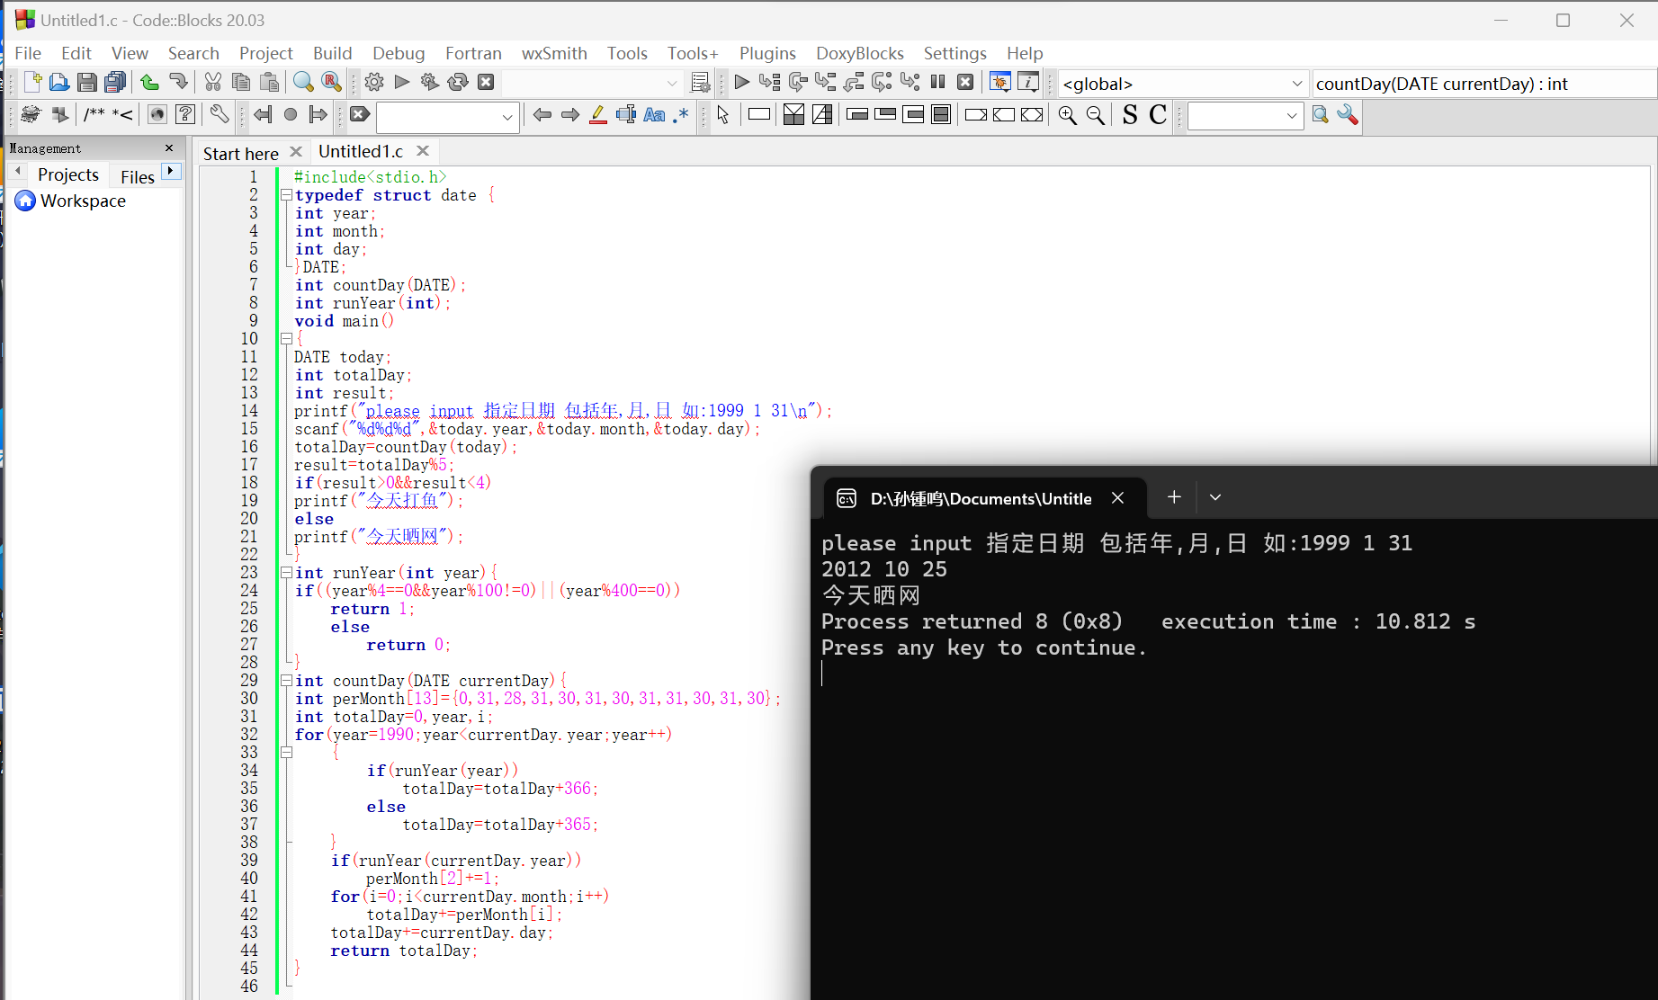
Task: Open the Debug menu
Action: pyautogui.click(x=399, y=53)
